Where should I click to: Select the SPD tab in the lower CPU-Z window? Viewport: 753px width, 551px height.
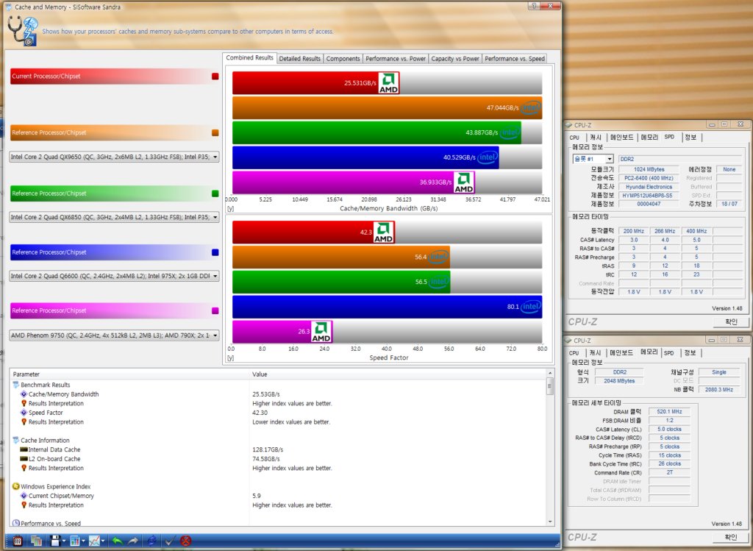(669, 353)
